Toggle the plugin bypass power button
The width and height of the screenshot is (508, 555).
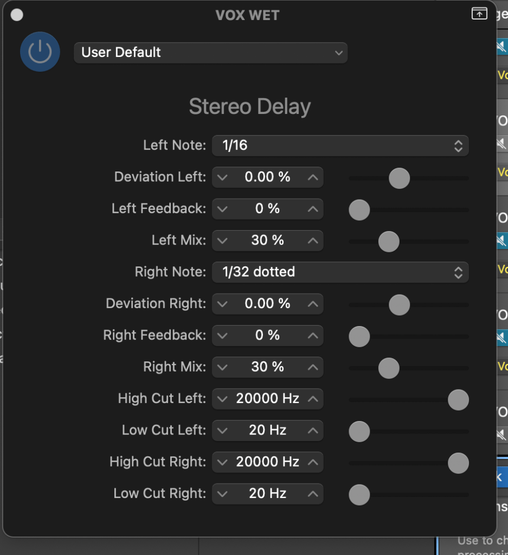(40, 52)
